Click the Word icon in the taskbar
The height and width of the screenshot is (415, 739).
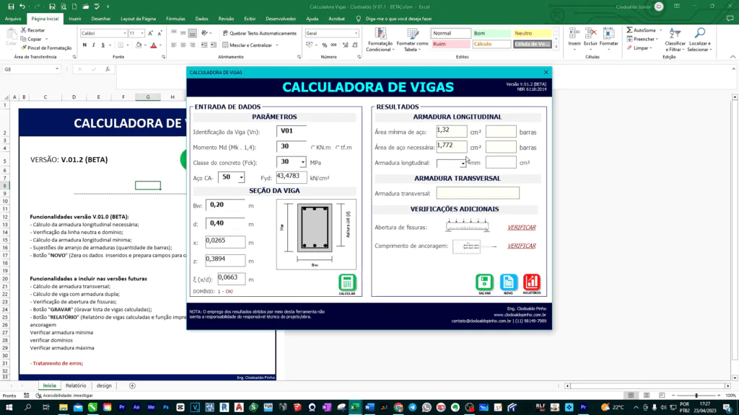369,407
